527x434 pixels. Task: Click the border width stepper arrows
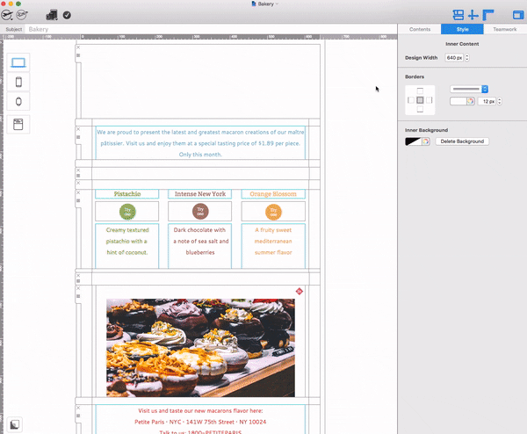[x=500, y=101]
